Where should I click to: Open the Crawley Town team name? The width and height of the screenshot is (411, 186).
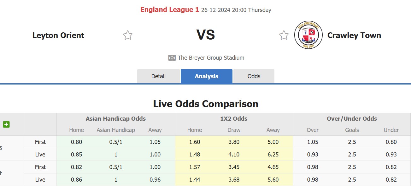click(x=354, y=36)
